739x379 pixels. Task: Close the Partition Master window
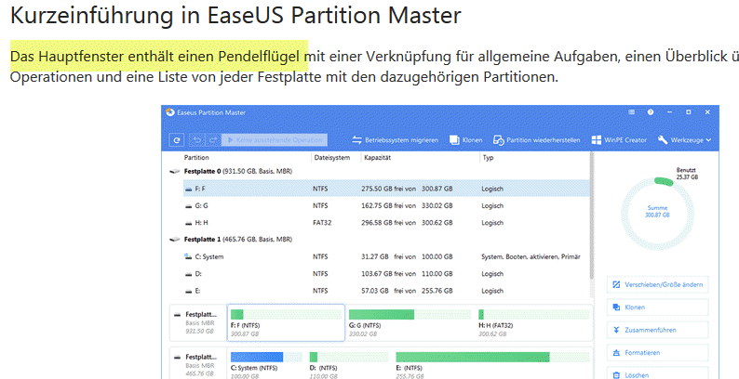pos(707,112)
